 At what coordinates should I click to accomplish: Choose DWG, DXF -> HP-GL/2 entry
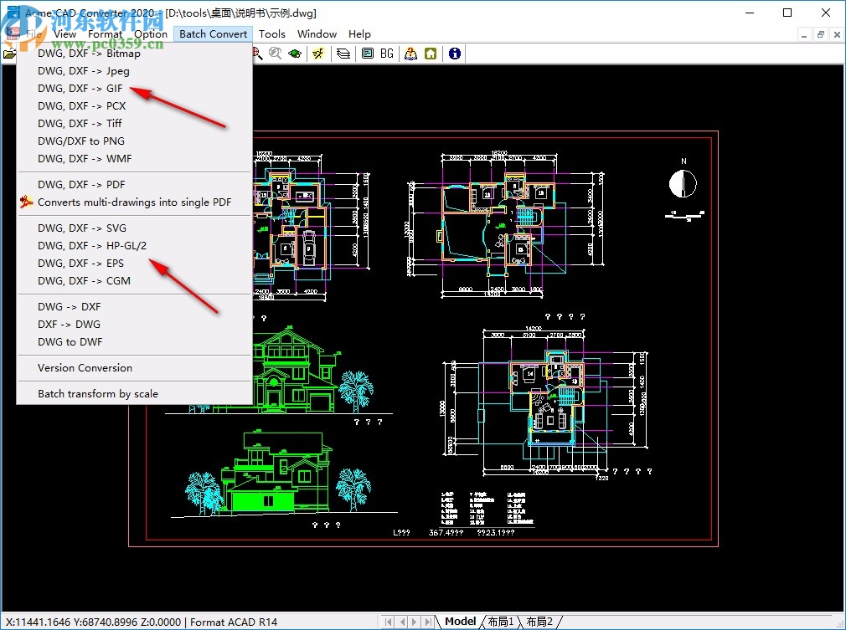coord(92,246)
